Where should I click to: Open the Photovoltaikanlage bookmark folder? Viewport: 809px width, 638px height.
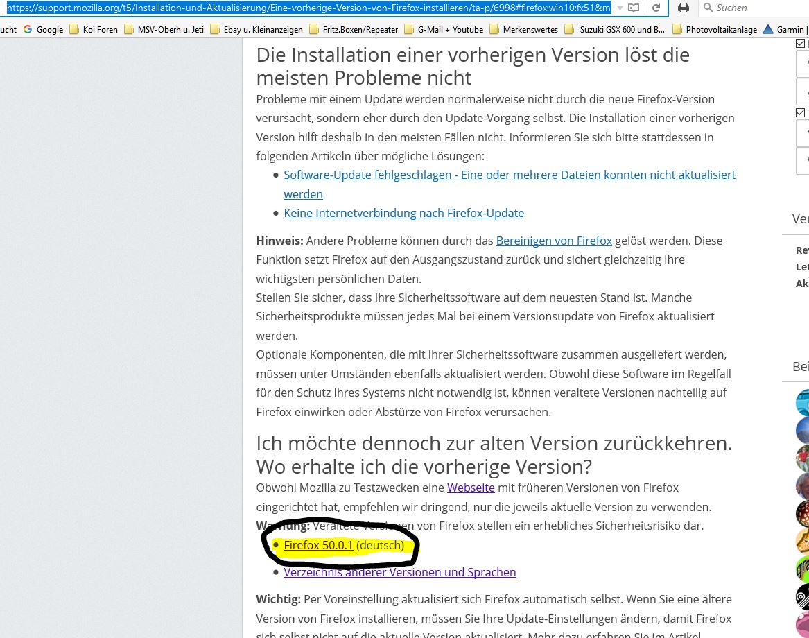click(715, 29)
